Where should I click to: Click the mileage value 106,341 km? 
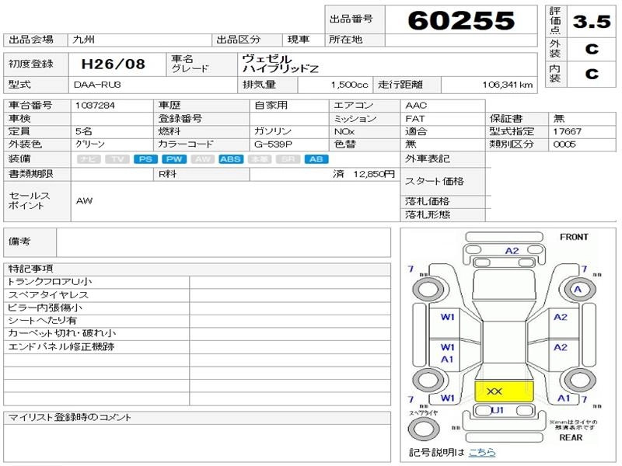(x=508, y=85)
